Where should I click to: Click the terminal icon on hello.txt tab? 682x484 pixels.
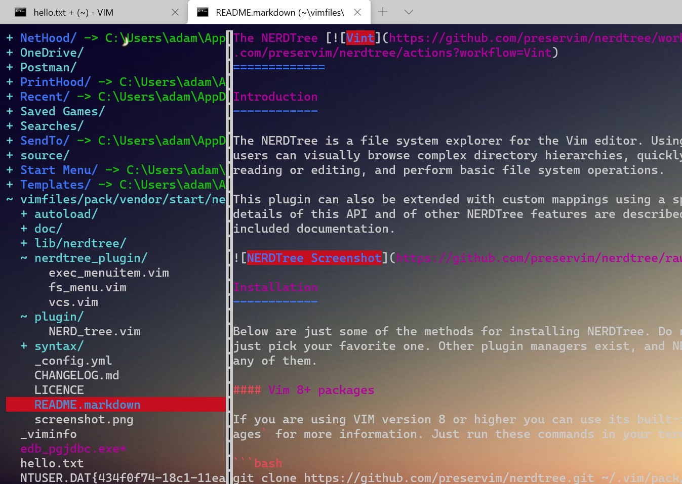coord(21,12)
